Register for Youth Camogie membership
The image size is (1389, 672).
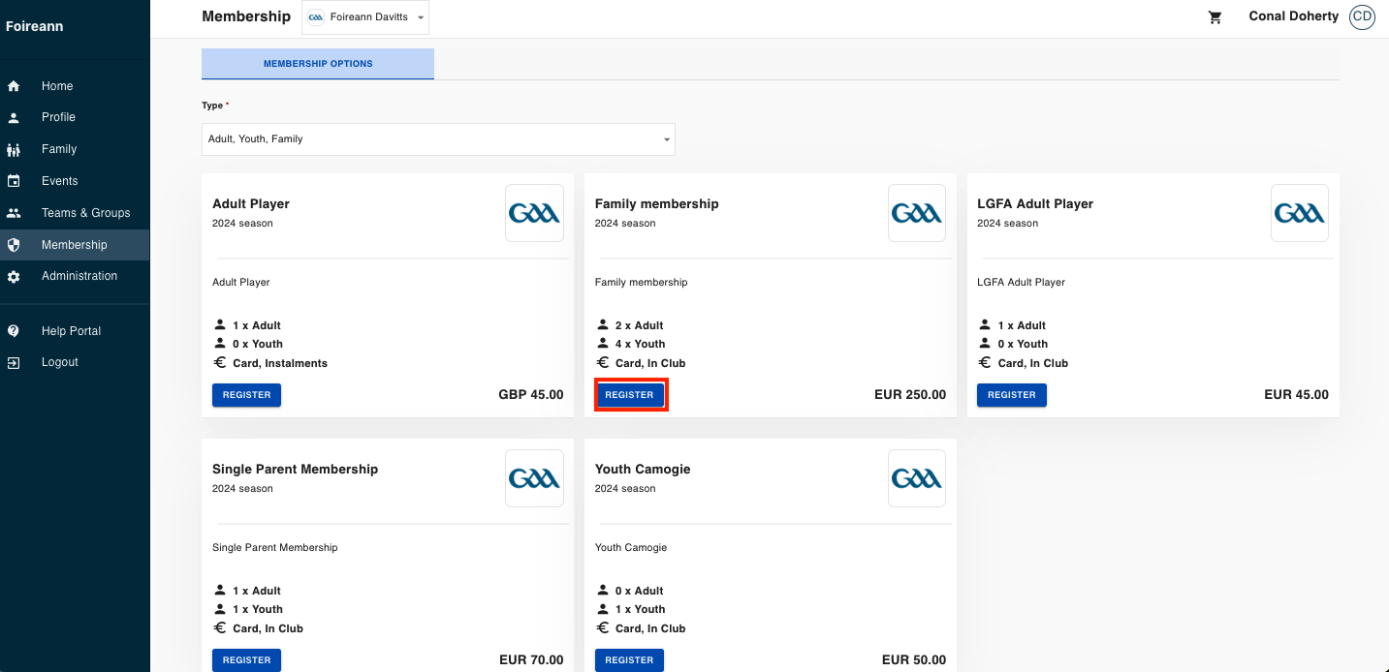click(x=629, y=660)
